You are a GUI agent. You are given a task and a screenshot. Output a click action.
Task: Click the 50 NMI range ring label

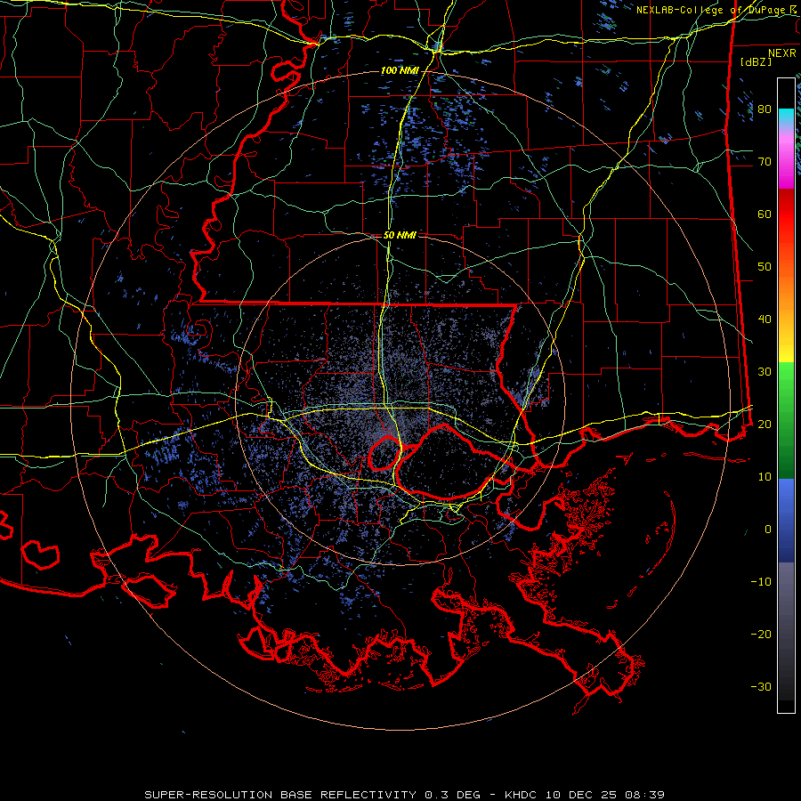400,236
